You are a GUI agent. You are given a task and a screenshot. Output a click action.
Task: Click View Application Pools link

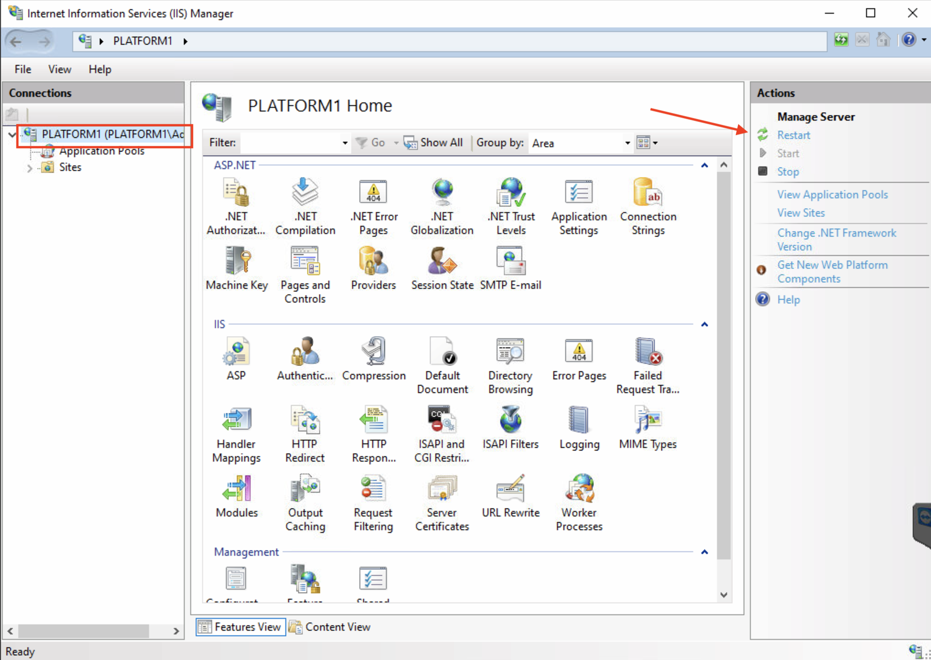[832, 195]
